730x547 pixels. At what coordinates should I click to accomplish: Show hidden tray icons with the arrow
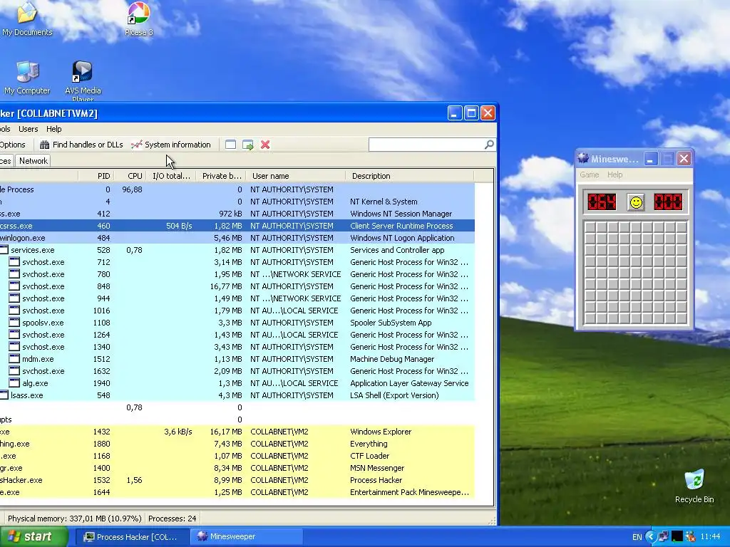click(651, 537)
